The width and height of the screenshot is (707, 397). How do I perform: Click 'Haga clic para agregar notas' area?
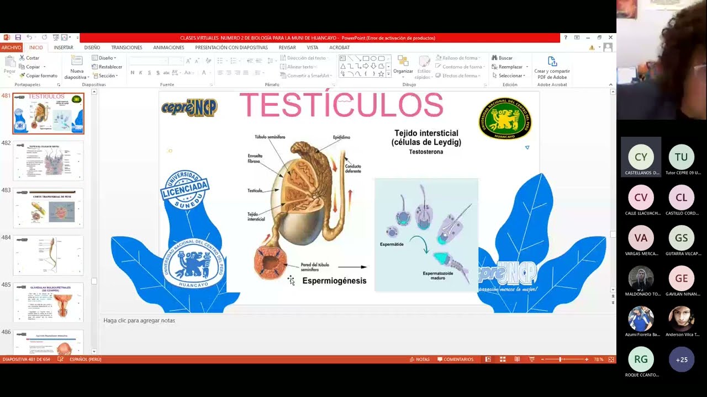[139, 320]
